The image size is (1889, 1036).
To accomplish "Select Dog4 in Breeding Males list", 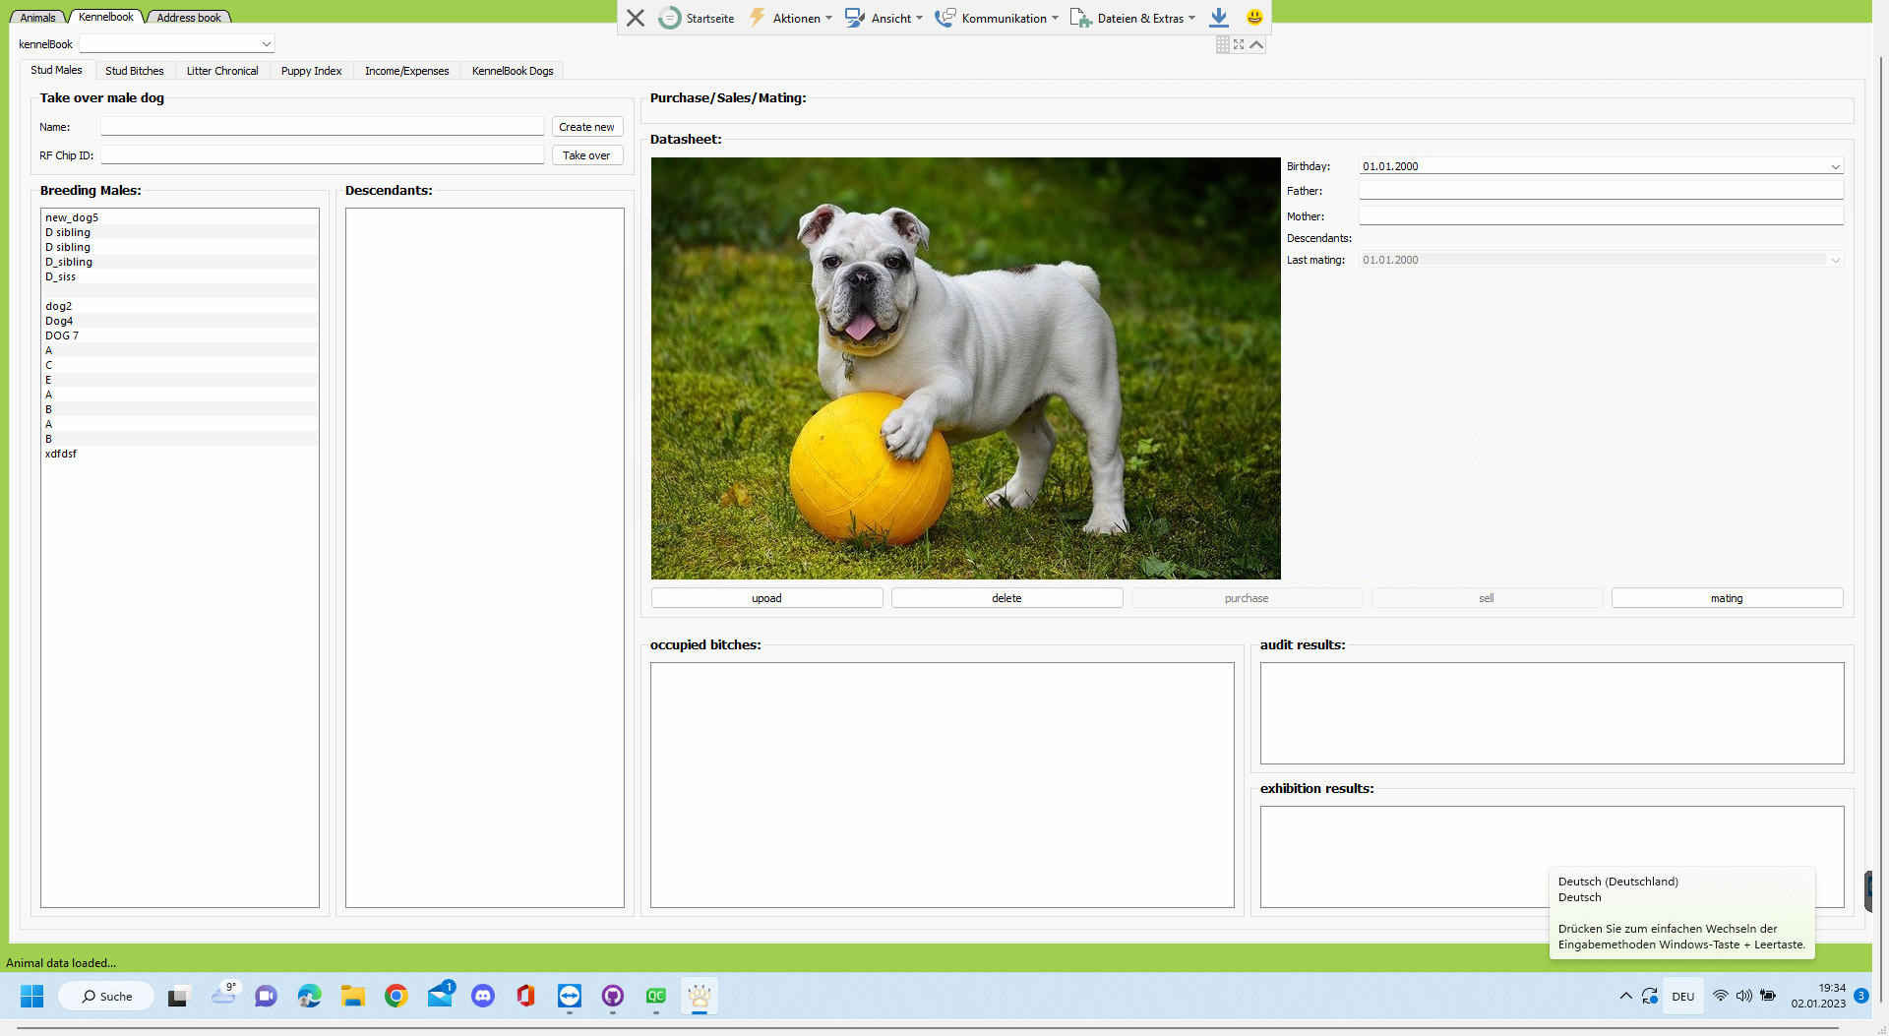I will [180, 321].
